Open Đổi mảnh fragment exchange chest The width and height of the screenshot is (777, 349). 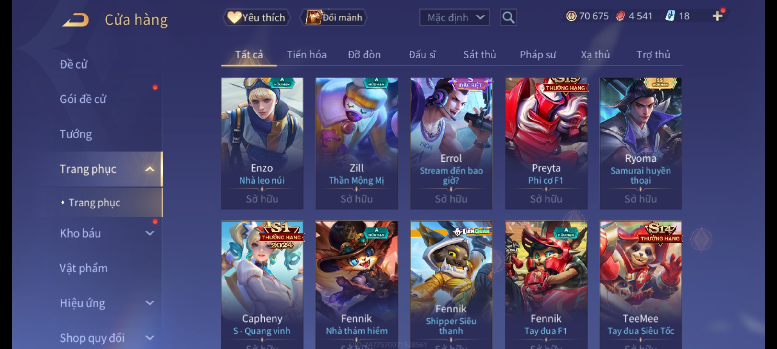(334, 17)
